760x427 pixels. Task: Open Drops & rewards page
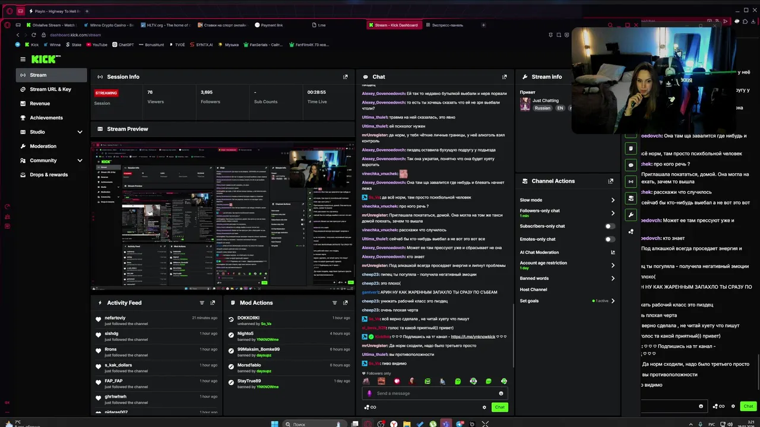pos(52,174)
